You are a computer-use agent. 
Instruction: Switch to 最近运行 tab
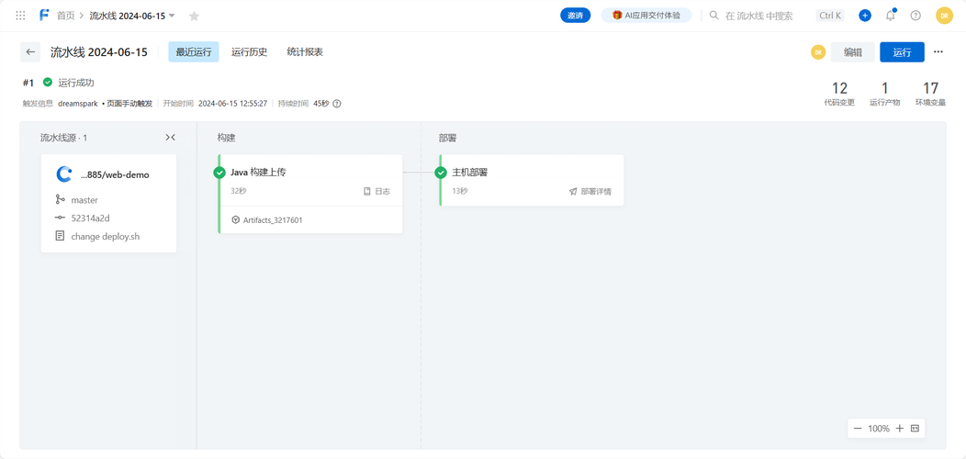tap(194, 52)
